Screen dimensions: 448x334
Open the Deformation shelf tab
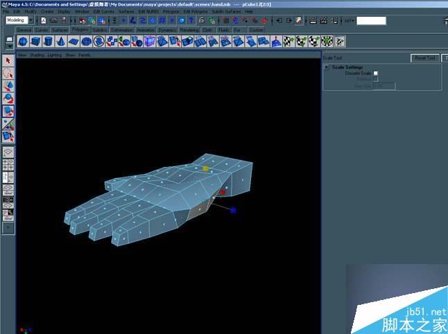click(x=122, y=30)
